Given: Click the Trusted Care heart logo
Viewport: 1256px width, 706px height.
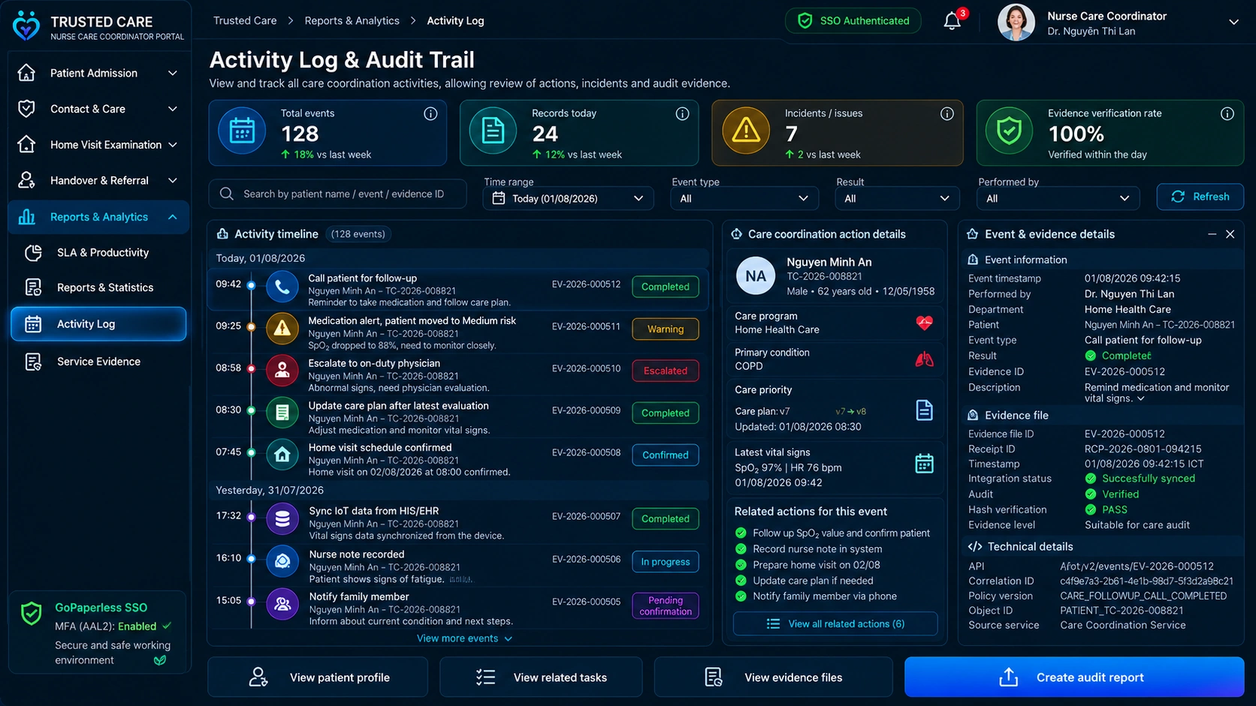Looking at the screenshot, I should [26, 26].
